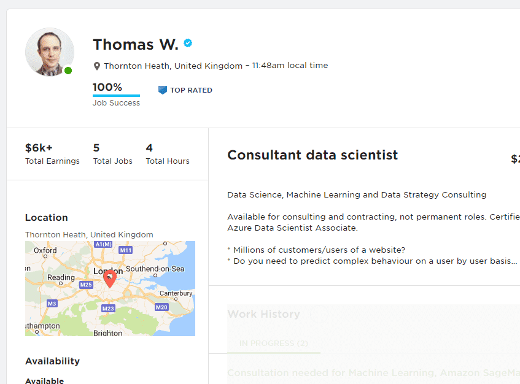Viewport: 520px width, 384px height.
Task: Select the Top Rated shield badge
Action: pos(162,90)
